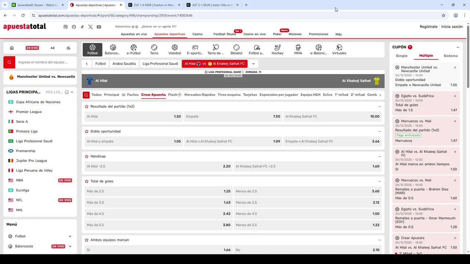Open the TikTok social icon
Screen dimensions: 470x264
click(82, 27)
